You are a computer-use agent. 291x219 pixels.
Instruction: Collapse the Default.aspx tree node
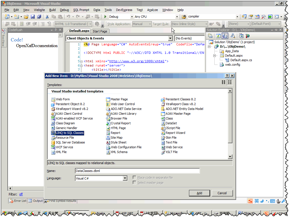[215, 56]
